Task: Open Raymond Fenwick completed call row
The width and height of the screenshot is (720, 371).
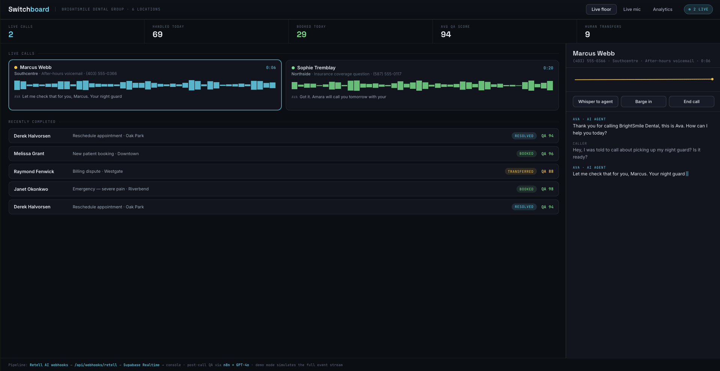Action: (283, 171)
